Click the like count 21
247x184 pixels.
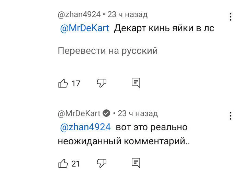[x=76, y=164]
